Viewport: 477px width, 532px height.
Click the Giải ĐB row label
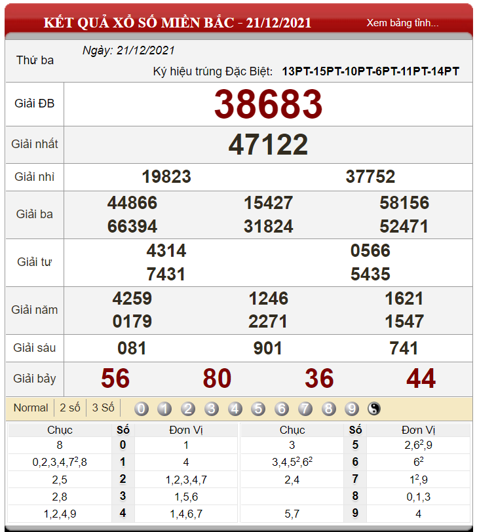click(x=35, y=104)
